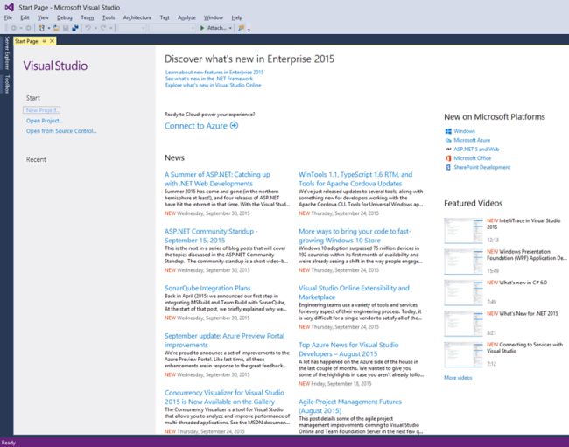
Task: Click the green Attach play button
Action: coord(202,28)
